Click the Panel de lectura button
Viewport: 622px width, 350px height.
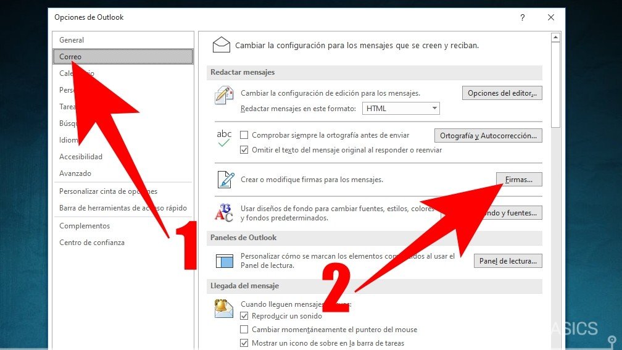[x=508, y=261]
